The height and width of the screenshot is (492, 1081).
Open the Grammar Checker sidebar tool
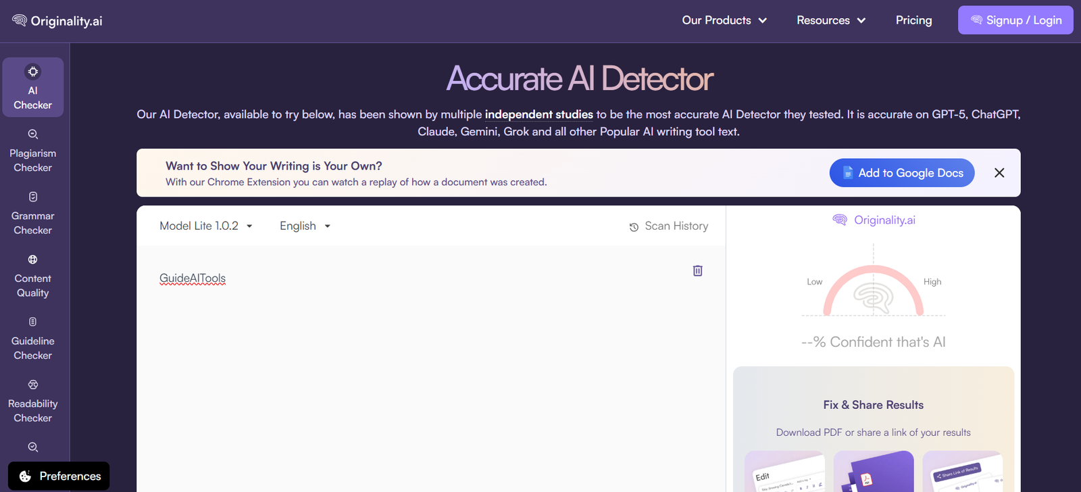tap(33, 214)
